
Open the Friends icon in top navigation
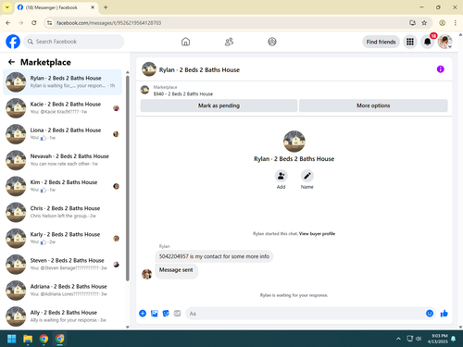click(229, 42)
